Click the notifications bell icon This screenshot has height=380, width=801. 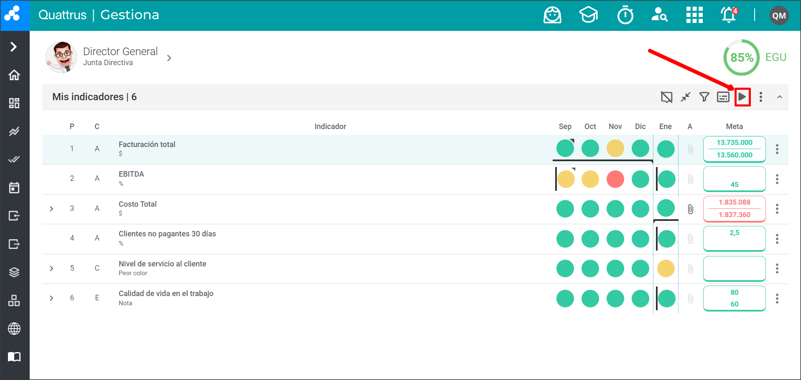click(x=729, y=15)
